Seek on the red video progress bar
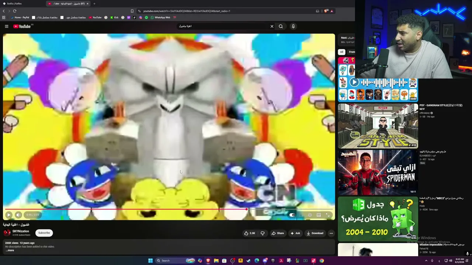This screenshot has height=265, width=472. 169,209
